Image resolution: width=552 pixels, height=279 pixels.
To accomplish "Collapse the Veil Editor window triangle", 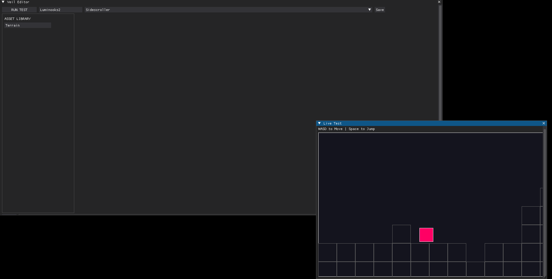I will (3, 2).
